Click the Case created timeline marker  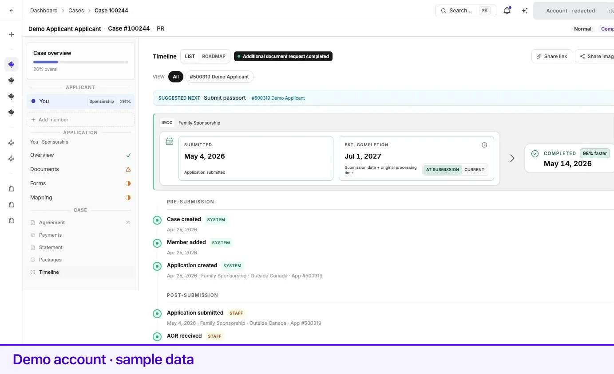pos(157,220)
